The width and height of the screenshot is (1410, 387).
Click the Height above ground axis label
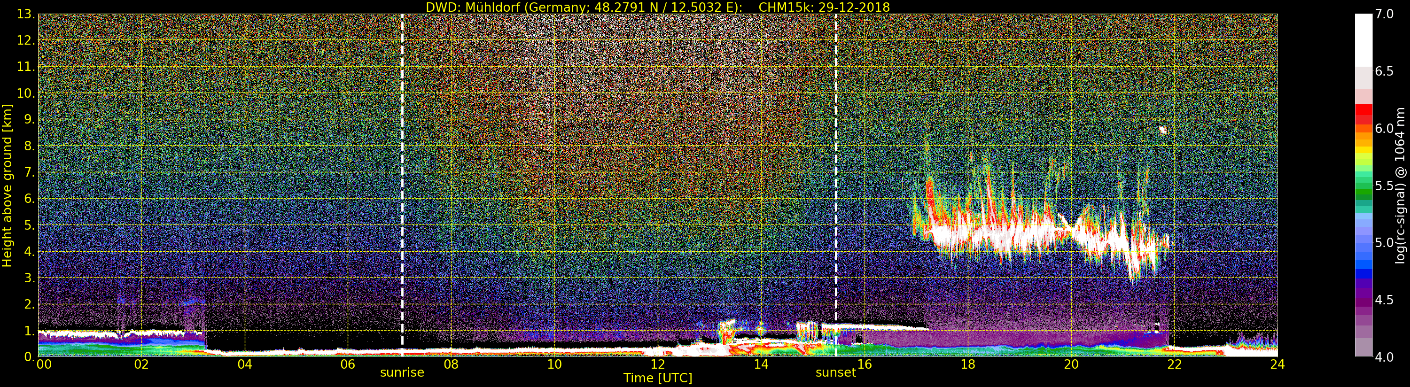coord(7,186)
